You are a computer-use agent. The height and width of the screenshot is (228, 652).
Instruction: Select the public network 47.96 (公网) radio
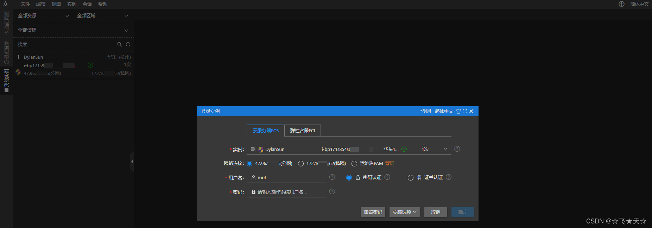pyautogui.click(x=249, y=164)
